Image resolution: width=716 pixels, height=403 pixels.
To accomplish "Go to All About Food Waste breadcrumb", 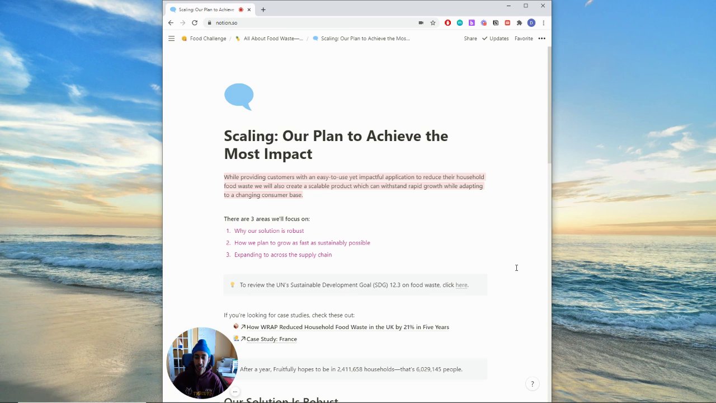I will tap(269, 39).
